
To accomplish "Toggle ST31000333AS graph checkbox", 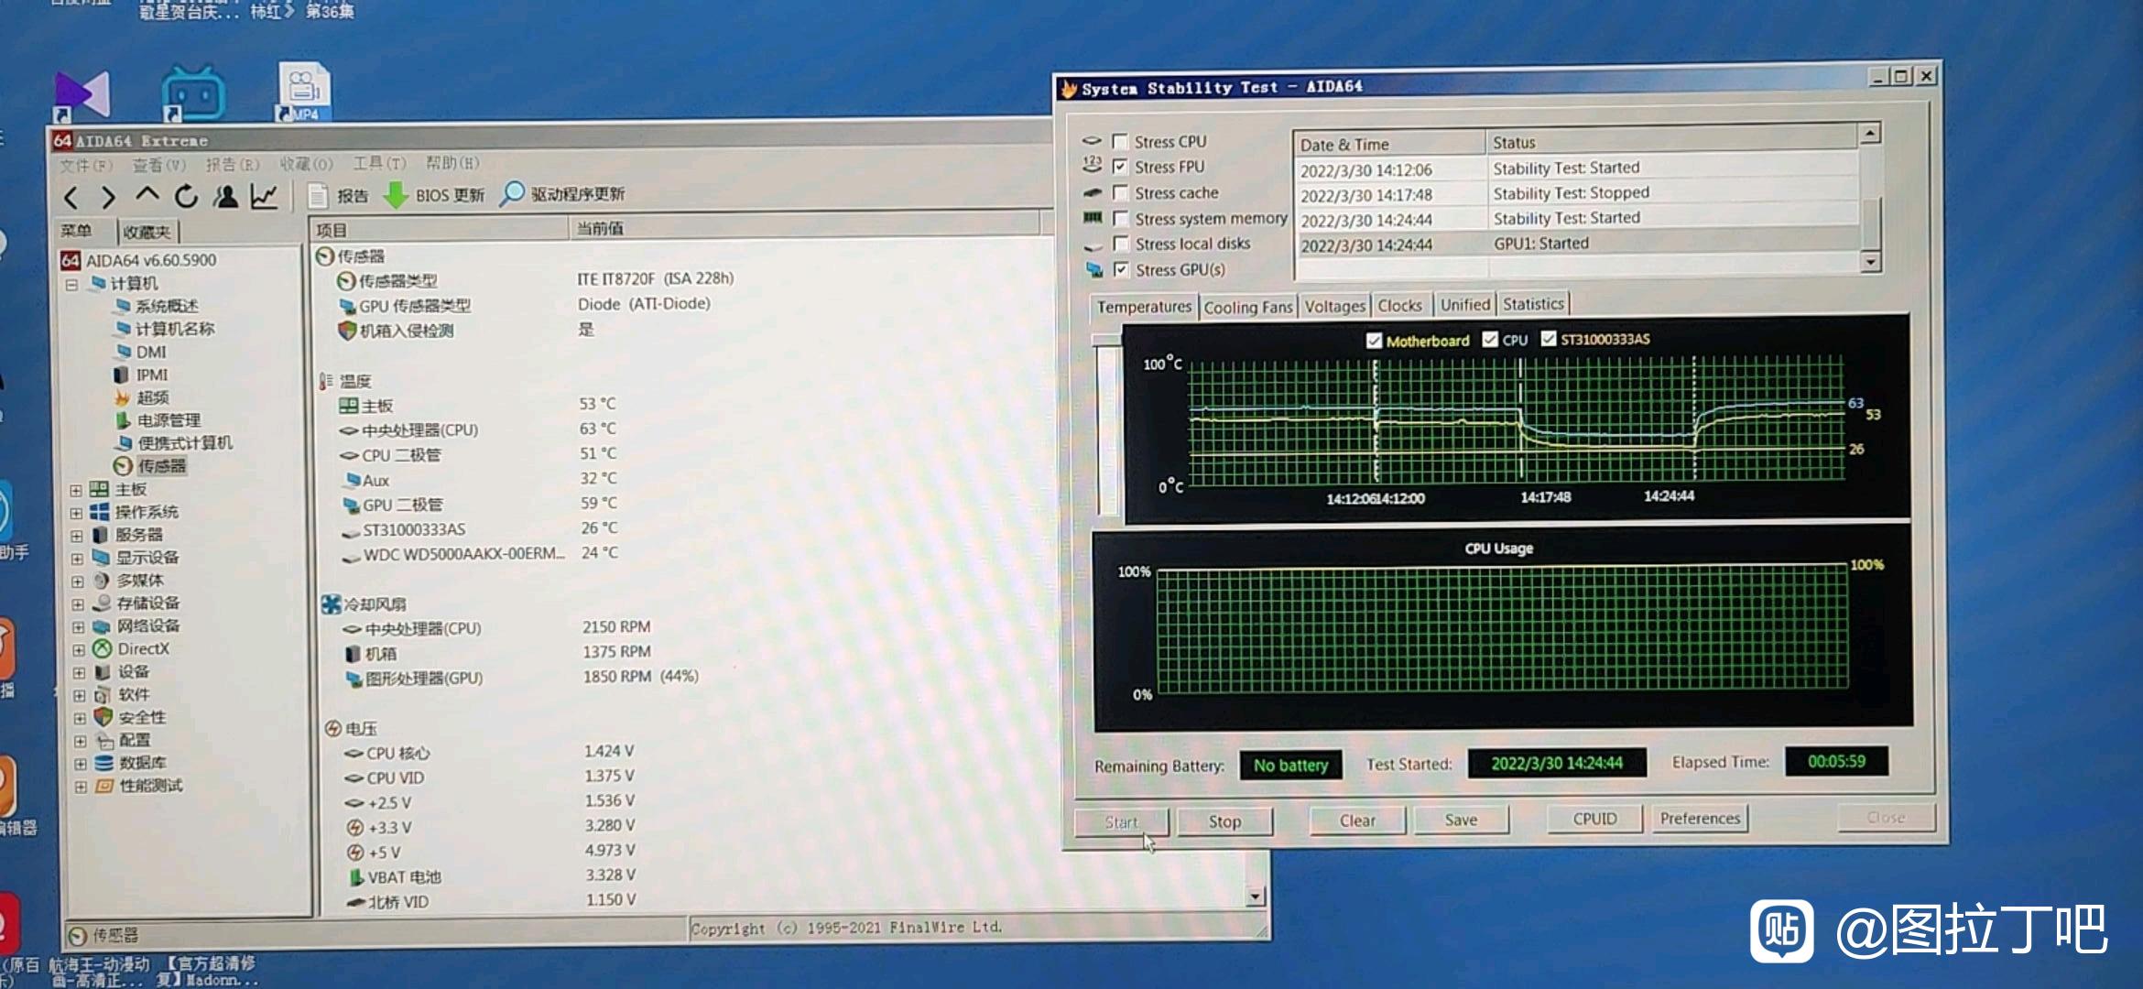I will pos(1549,339).
